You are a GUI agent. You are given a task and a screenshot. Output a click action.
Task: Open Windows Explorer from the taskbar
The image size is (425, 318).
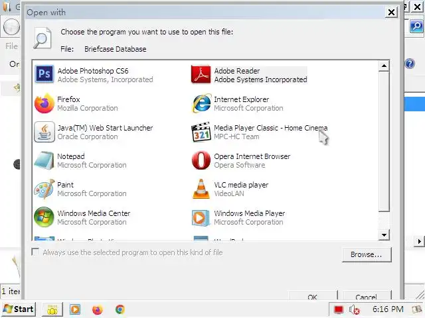click(x=52, y=309)
